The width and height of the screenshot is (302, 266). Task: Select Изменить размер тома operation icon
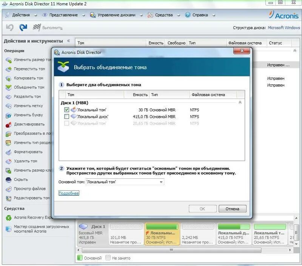(x=8, y=60)
